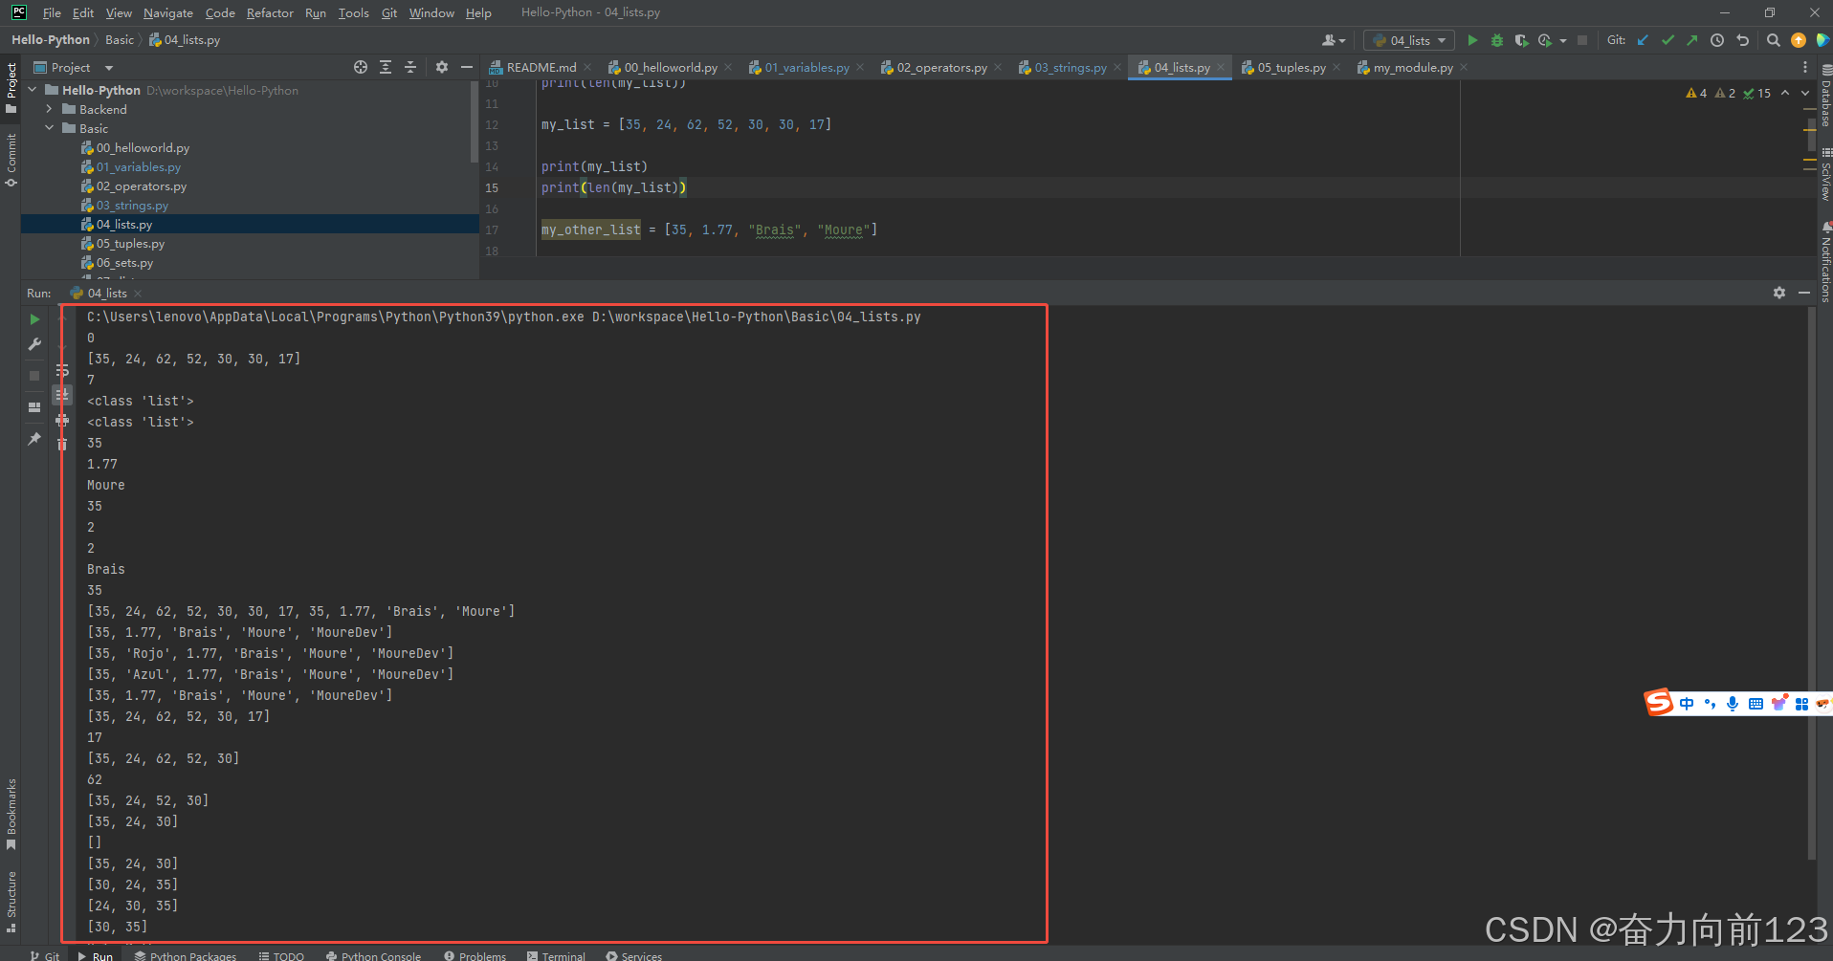Image resolution: width=1833 pixels, height=961 pixels.
Task: Start debugging with the bug icon
Action: pyautogui.click(x=1497, y=40)
